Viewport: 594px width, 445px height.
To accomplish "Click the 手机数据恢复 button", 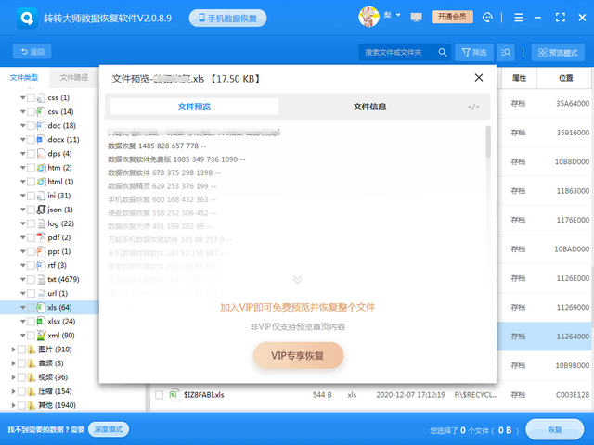I will tap(227, 19).
